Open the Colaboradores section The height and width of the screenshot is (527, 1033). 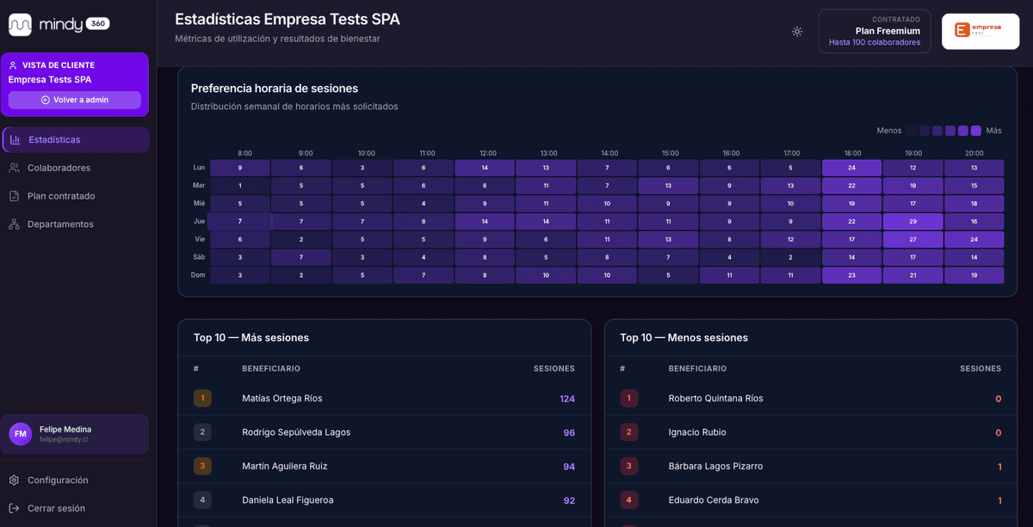click(59, 168)
